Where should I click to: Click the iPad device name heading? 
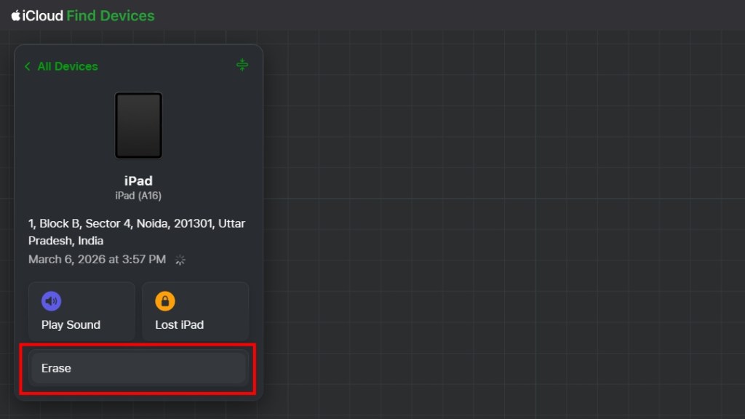138,181
